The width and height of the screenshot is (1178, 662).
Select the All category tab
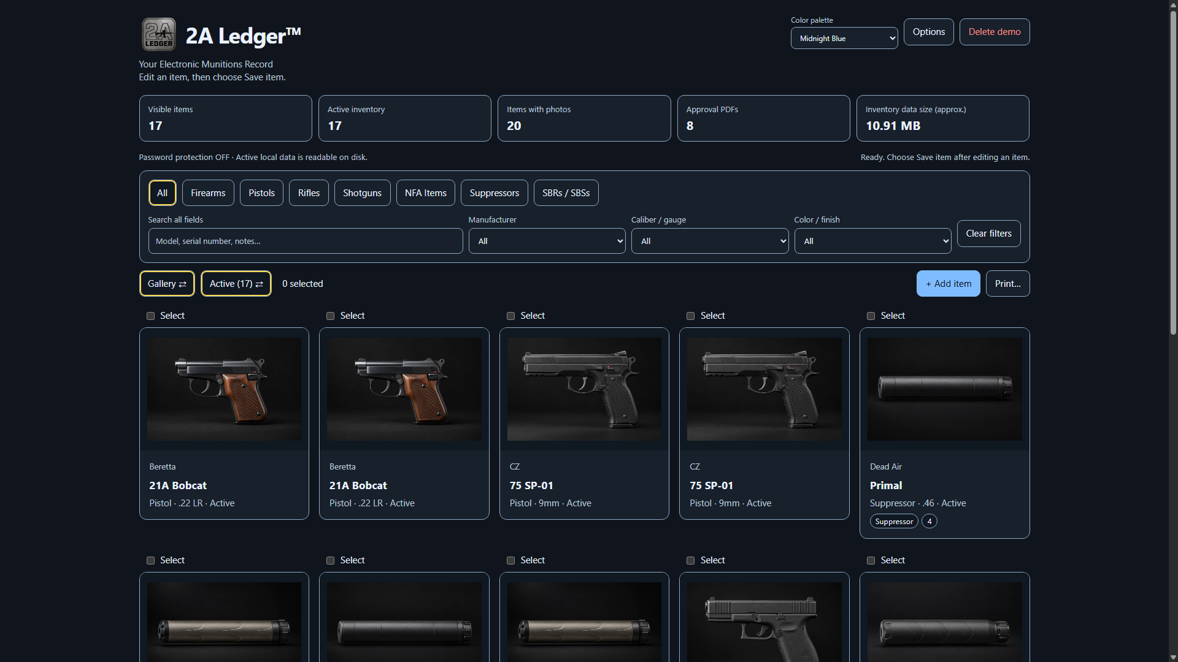(x=162, y=193)
